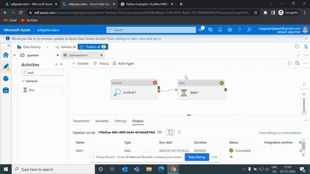Viewport: 310px width, 174px height.
Task: Open the Manage toolbox icon in sidebar
Action: point(6,90)
